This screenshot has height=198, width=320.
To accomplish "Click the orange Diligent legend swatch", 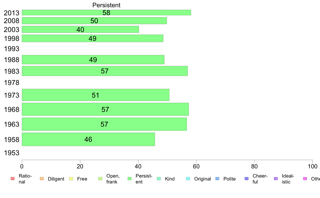I will (x=42, y=179).
